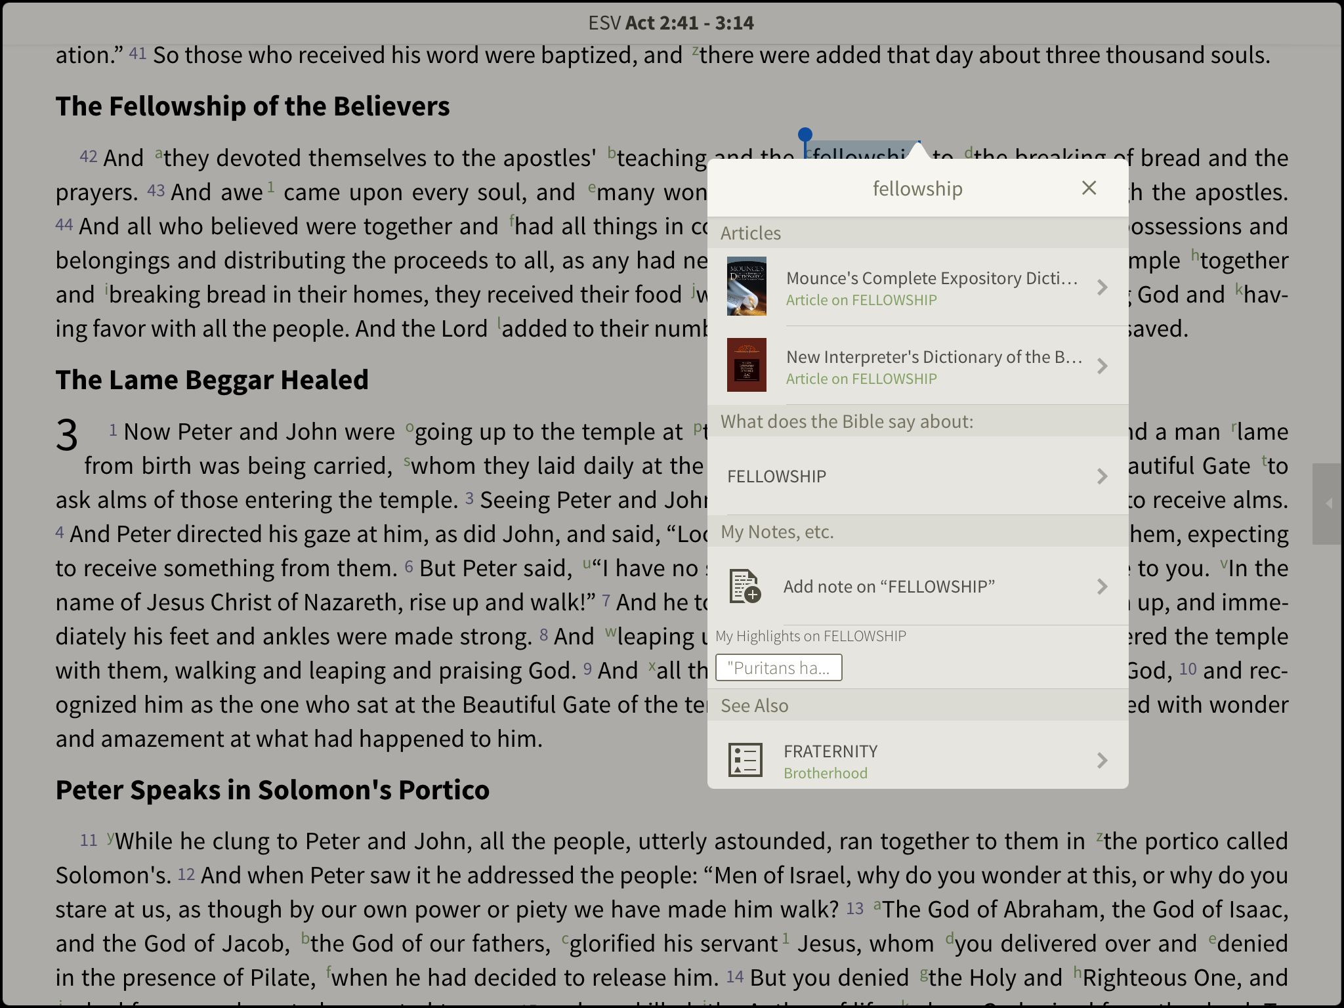Expand chevron for Mounce's dictionary entry
This screenshot has height=1008, width=1344.
1102,287
